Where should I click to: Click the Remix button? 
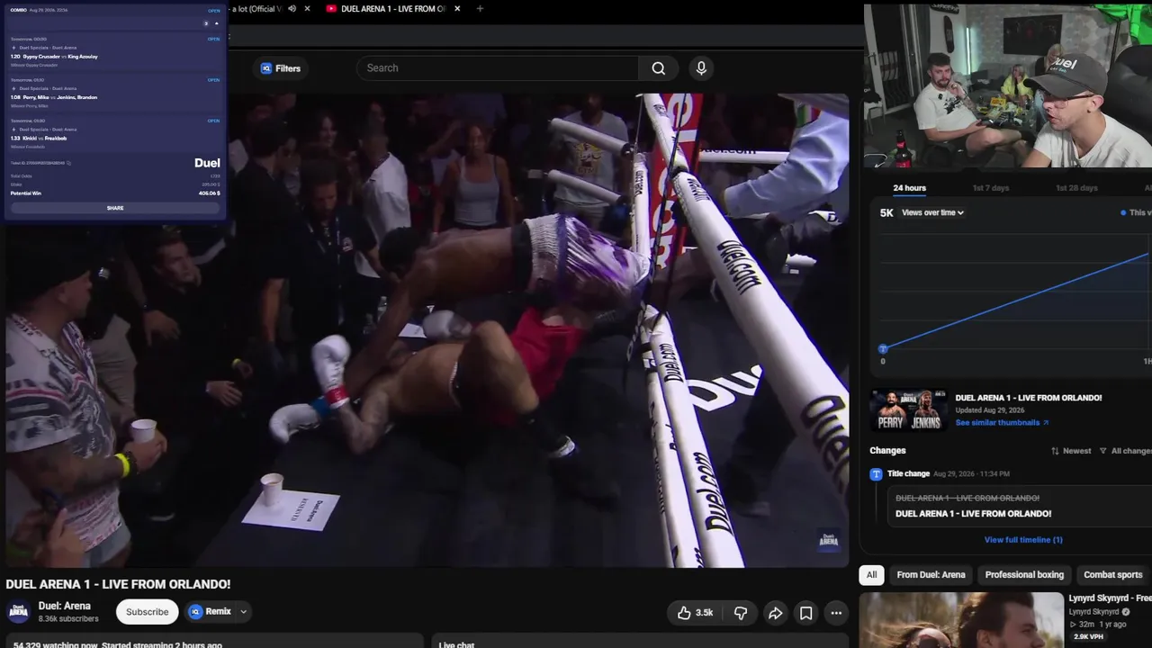point(211,612)
